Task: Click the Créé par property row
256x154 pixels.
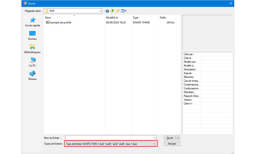Action: pyautogui.click(x=207, y=54)
